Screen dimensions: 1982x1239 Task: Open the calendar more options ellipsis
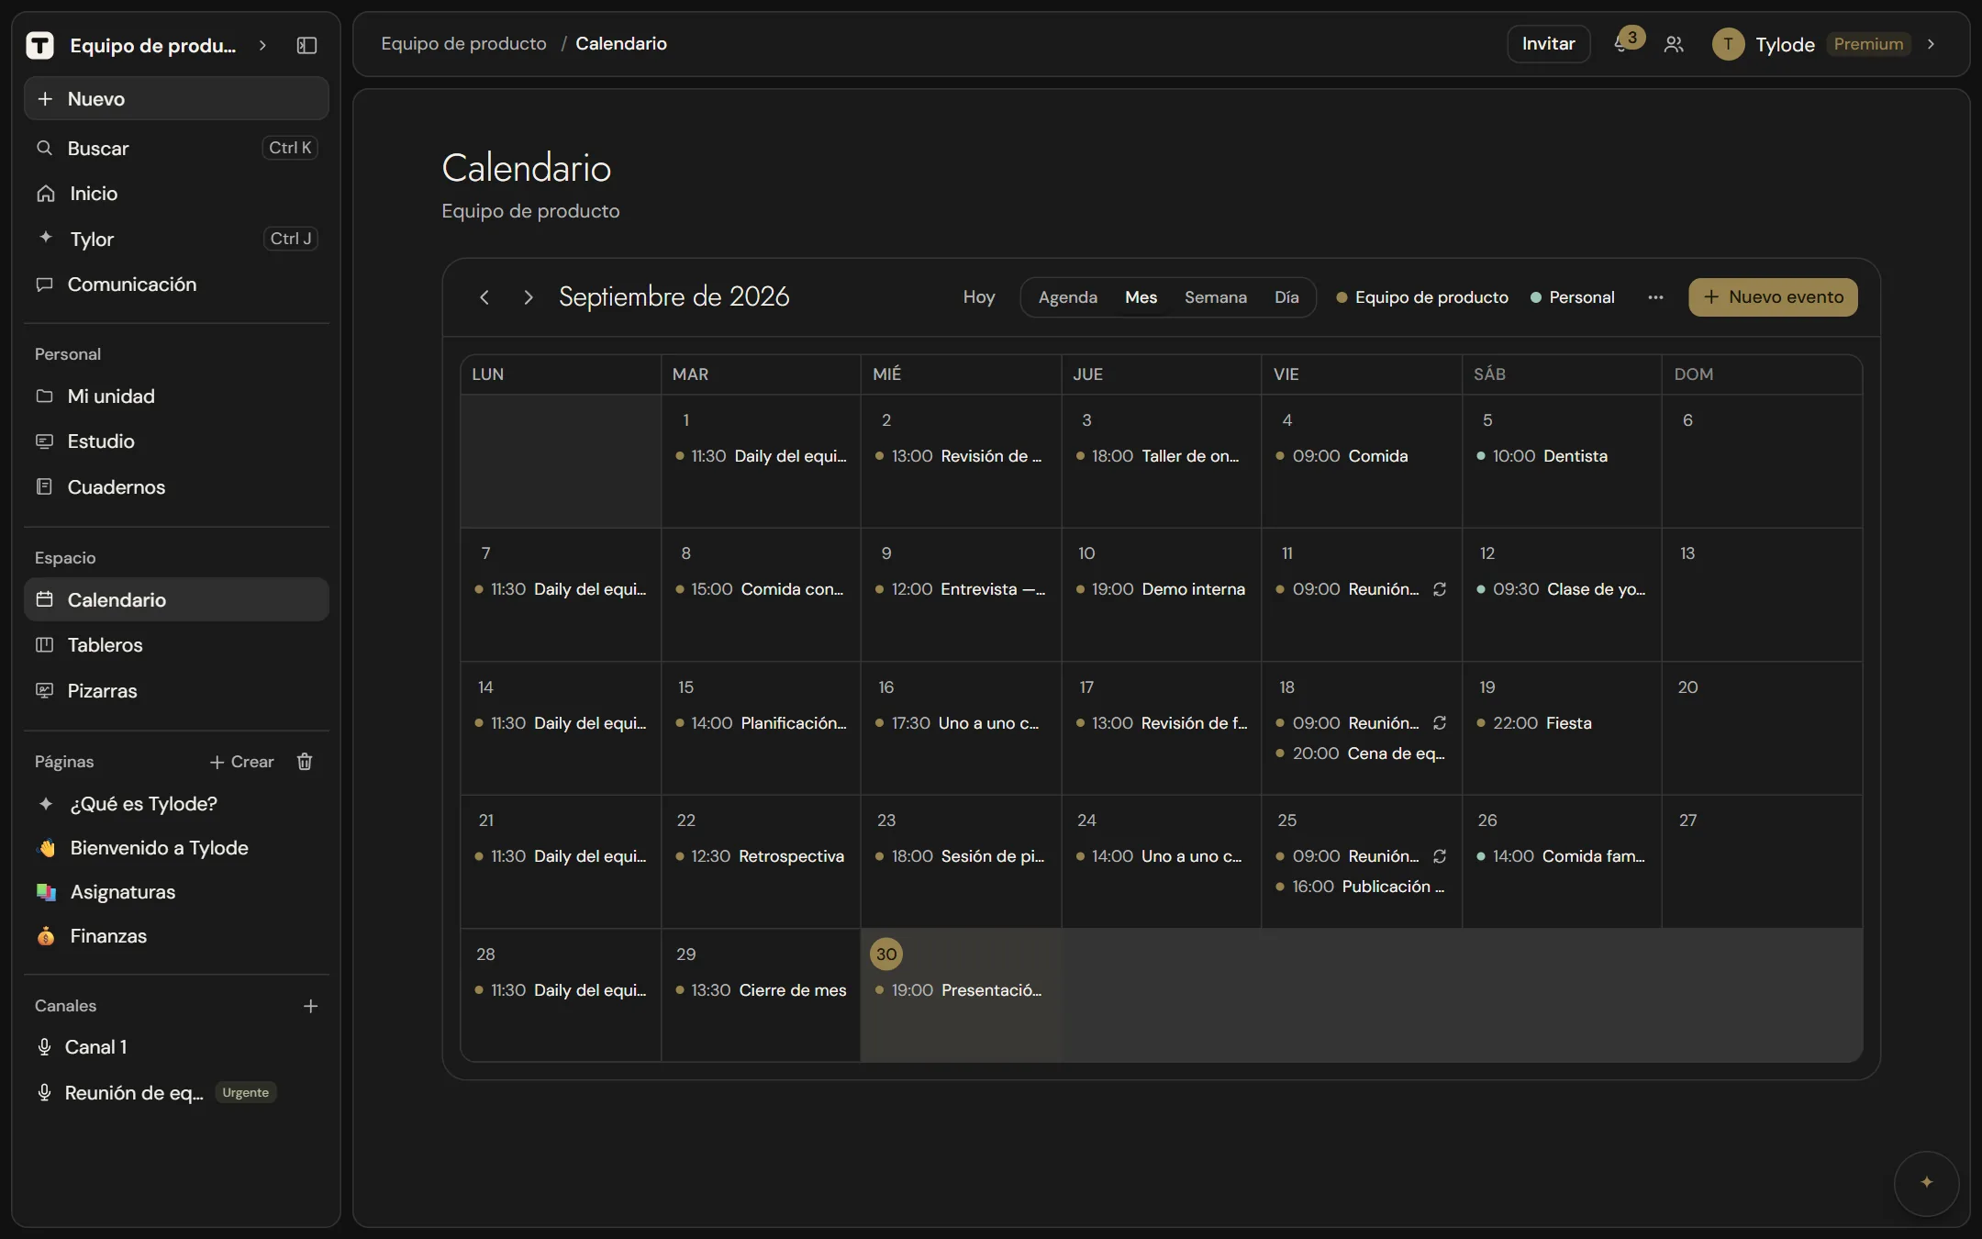pos(1655,297)
